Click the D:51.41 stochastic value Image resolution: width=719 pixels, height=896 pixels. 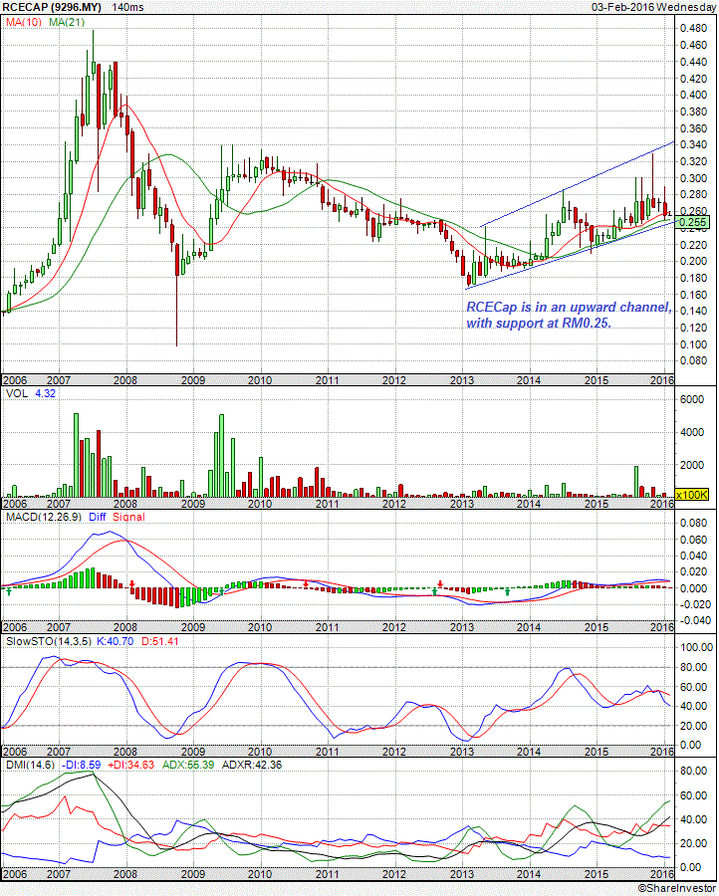pos(159,641)
